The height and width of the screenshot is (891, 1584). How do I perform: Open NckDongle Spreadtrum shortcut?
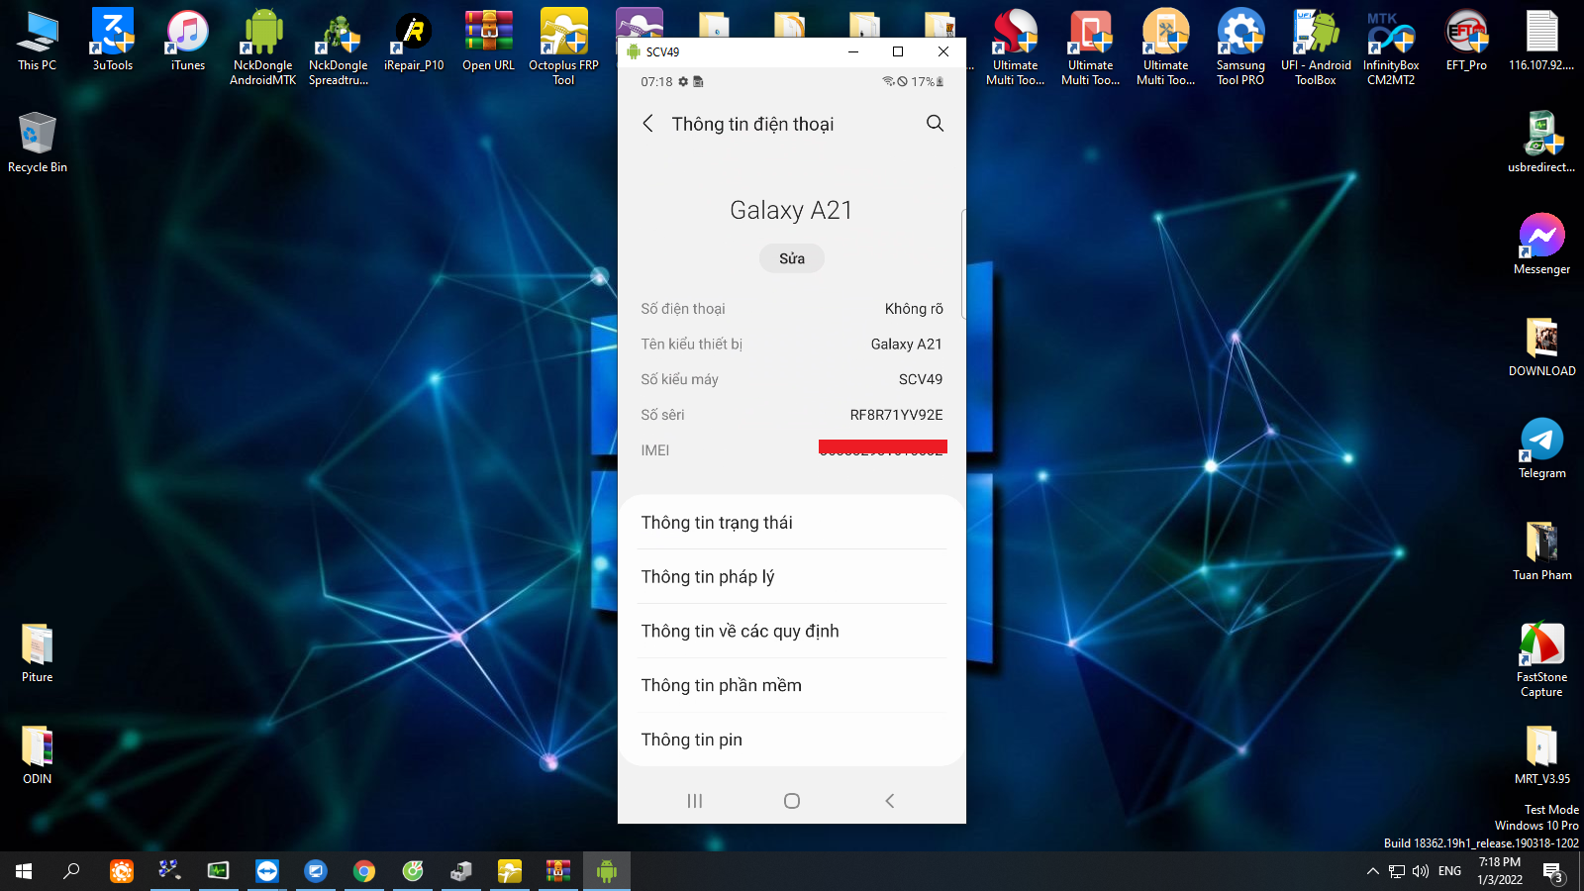tap(339, 47)
